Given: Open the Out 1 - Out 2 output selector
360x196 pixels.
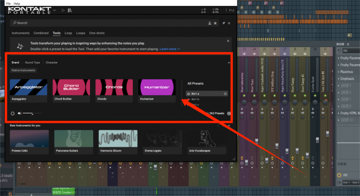Looking at the screenshot, I should (351, 182).
